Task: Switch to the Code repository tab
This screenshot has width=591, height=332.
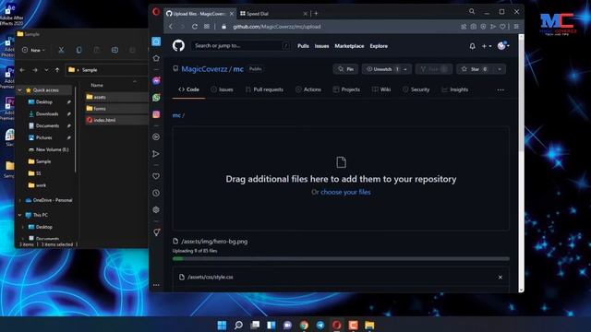Action: click(x=188, y=89)
